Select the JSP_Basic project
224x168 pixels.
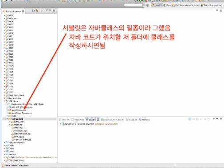coord(14,101)
